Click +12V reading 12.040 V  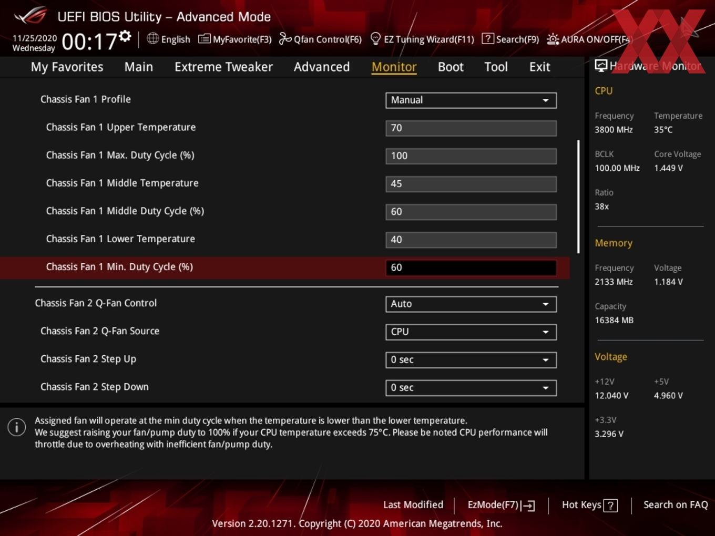point(611,396)
